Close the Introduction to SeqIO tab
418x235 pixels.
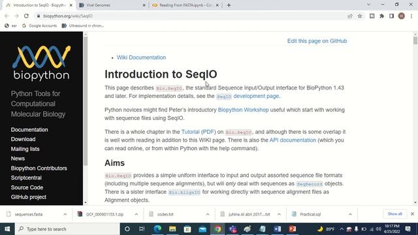coord(71,5)
